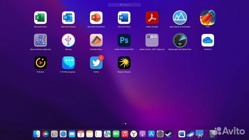
Task: Launch Blackmagic Disk Speed Test
Action: 180,40
